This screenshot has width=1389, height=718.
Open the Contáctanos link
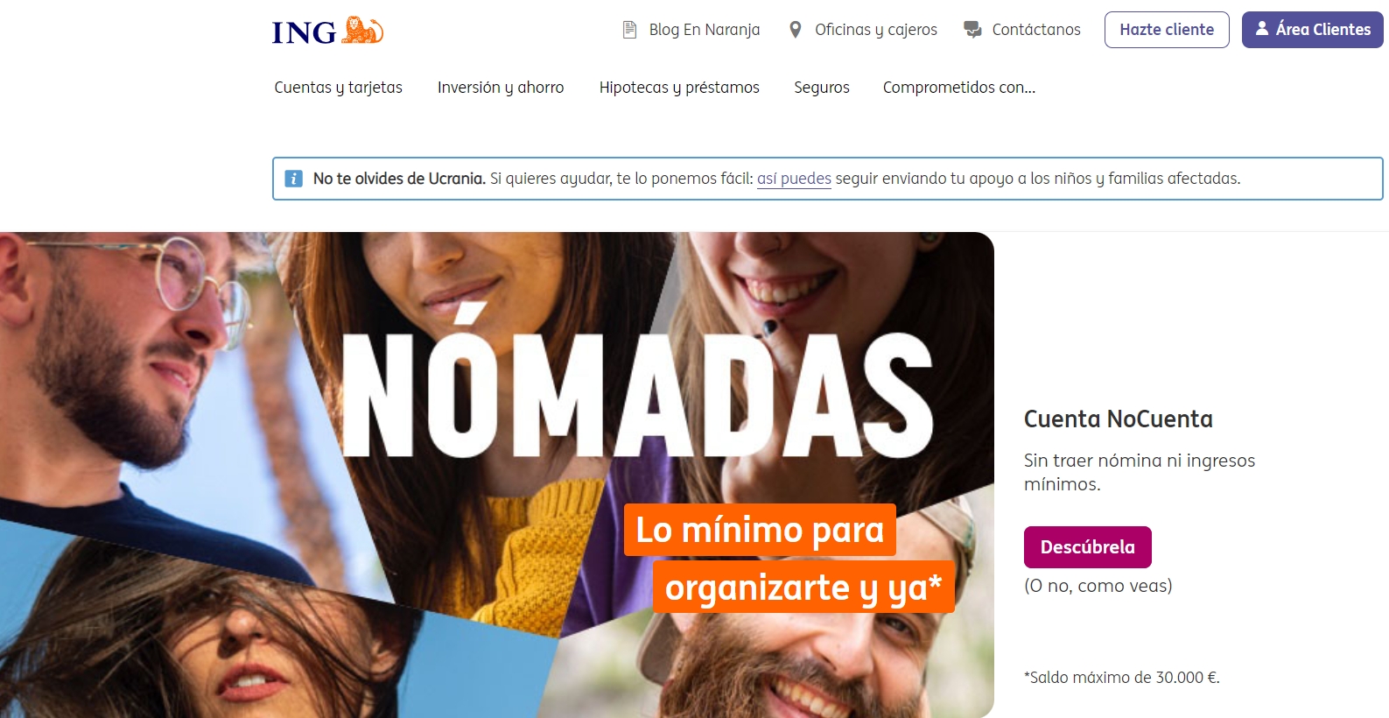click(x=1036, y=30)
